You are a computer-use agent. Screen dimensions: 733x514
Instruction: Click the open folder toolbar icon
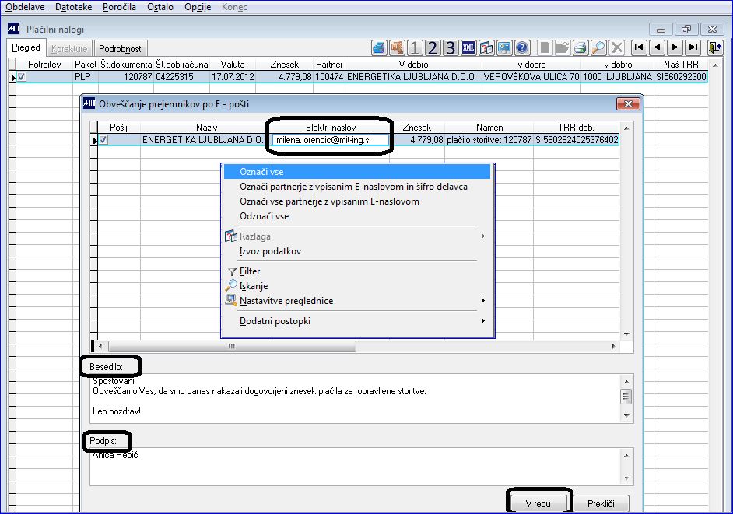pos(563,47)
